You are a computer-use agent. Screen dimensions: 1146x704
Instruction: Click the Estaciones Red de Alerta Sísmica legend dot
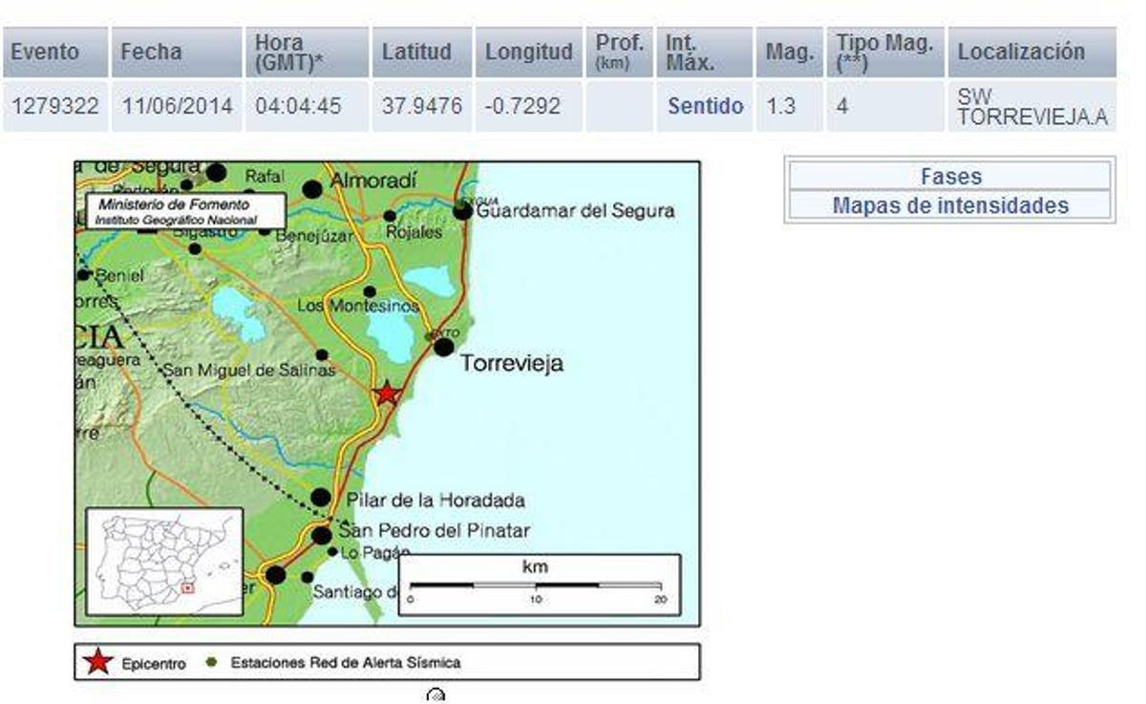pos(212,659)
